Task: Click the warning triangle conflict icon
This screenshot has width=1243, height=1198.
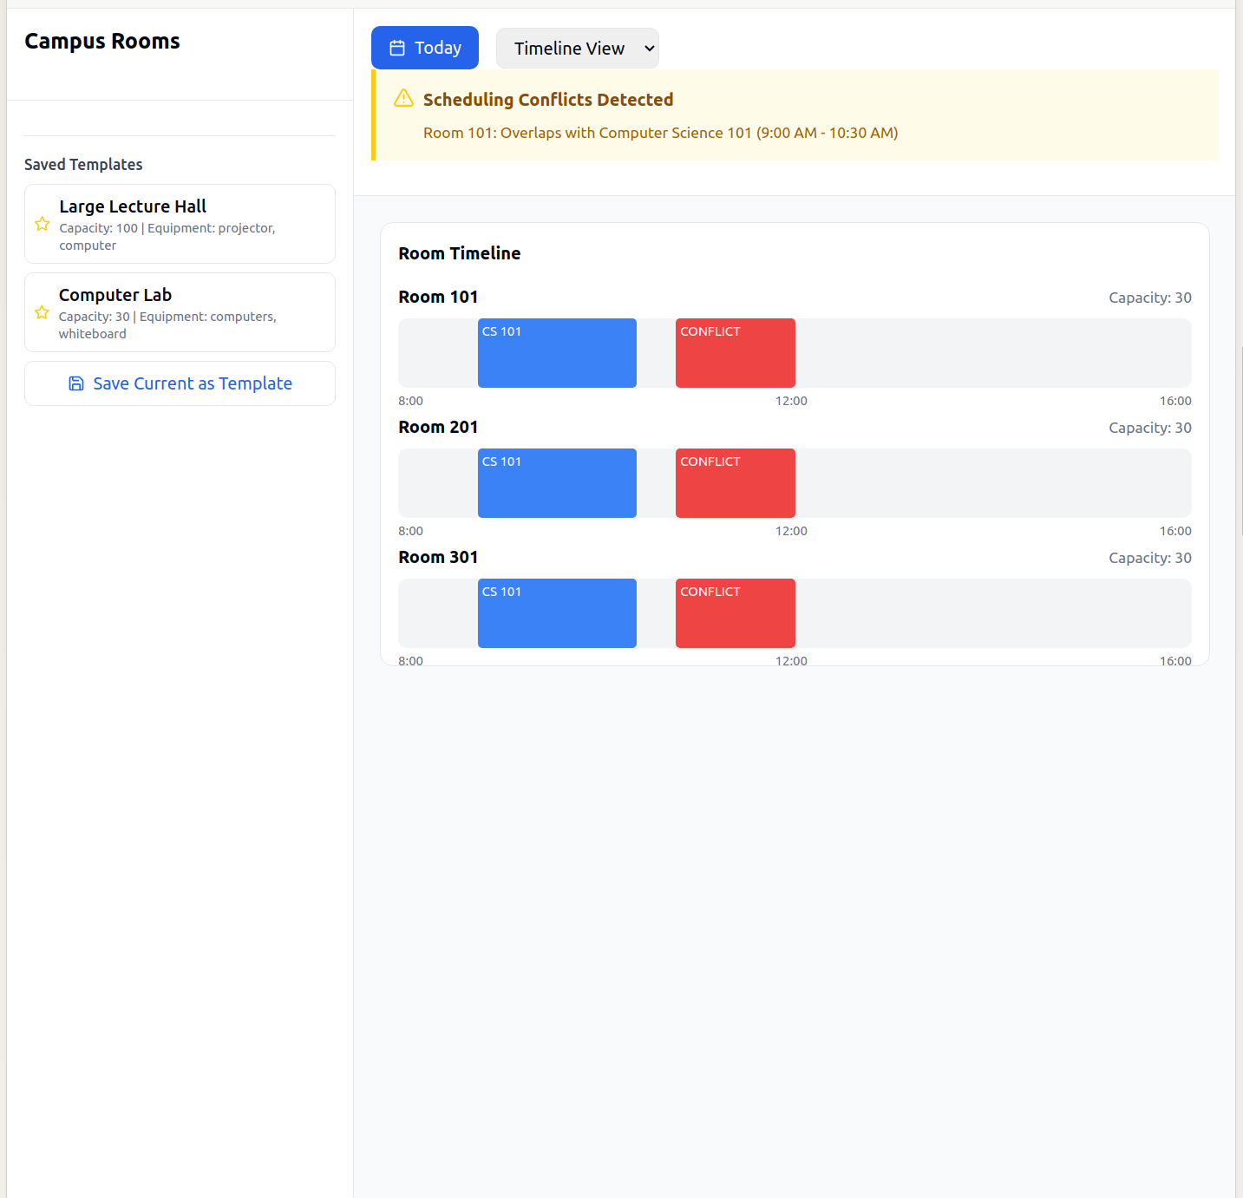Action: click(403, 98)
